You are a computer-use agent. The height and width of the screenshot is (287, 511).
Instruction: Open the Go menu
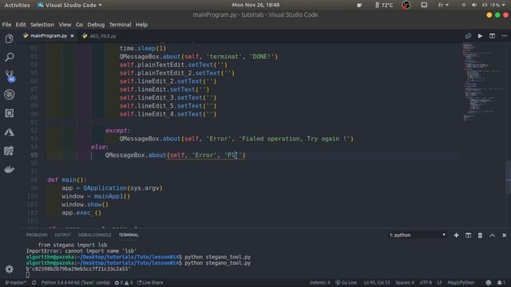[79, 25]
